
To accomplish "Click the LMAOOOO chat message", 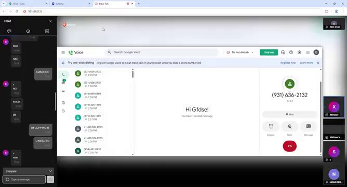I will [43, 74].
